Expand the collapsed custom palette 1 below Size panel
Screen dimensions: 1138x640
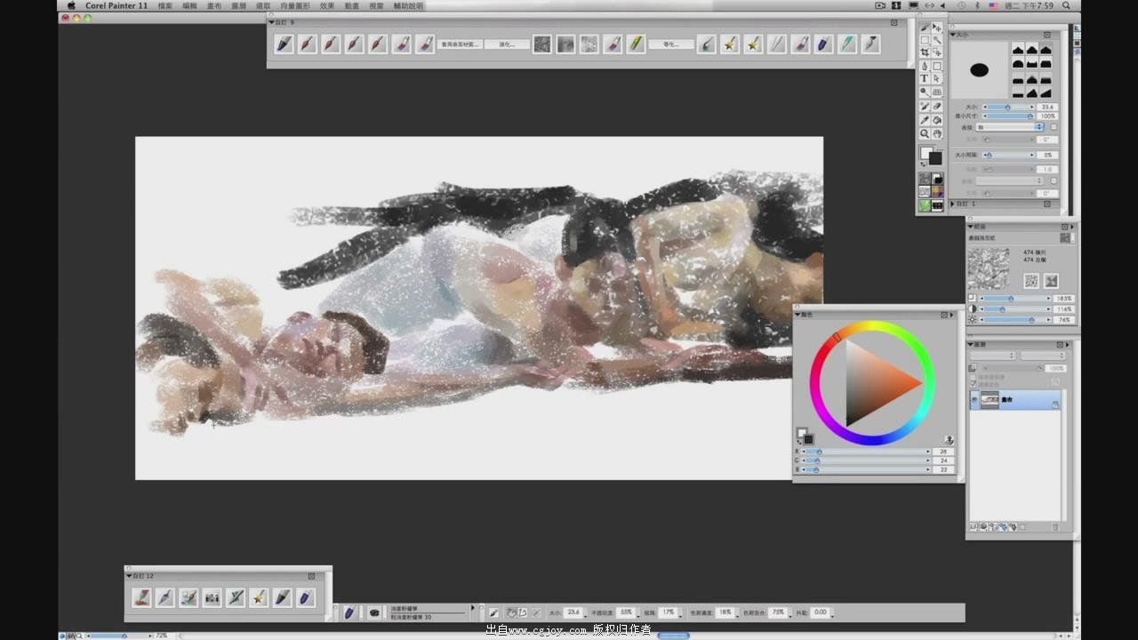click(952, 204)
